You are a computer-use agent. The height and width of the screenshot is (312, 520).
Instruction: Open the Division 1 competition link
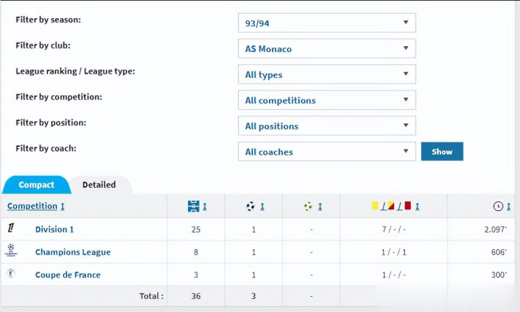tap(54, 229)
